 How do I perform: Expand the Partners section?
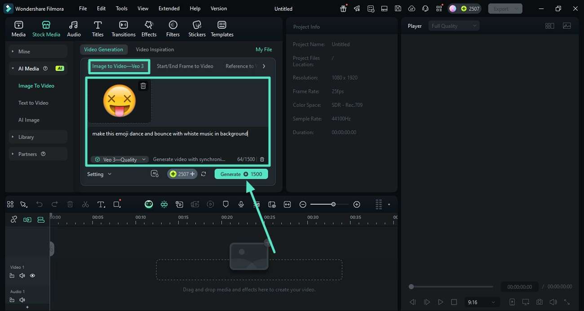coord(38,154)
